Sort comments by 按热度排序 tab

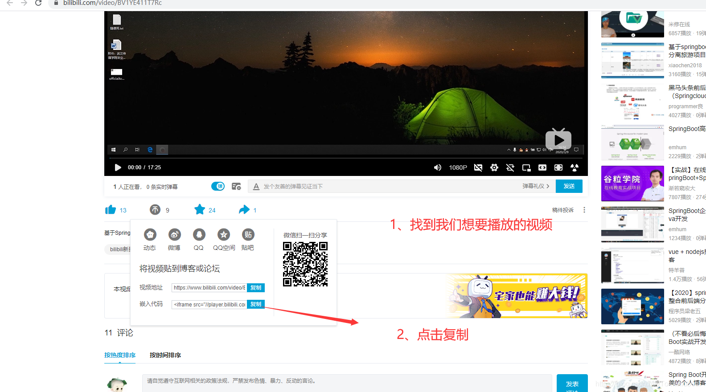[120, 355]
